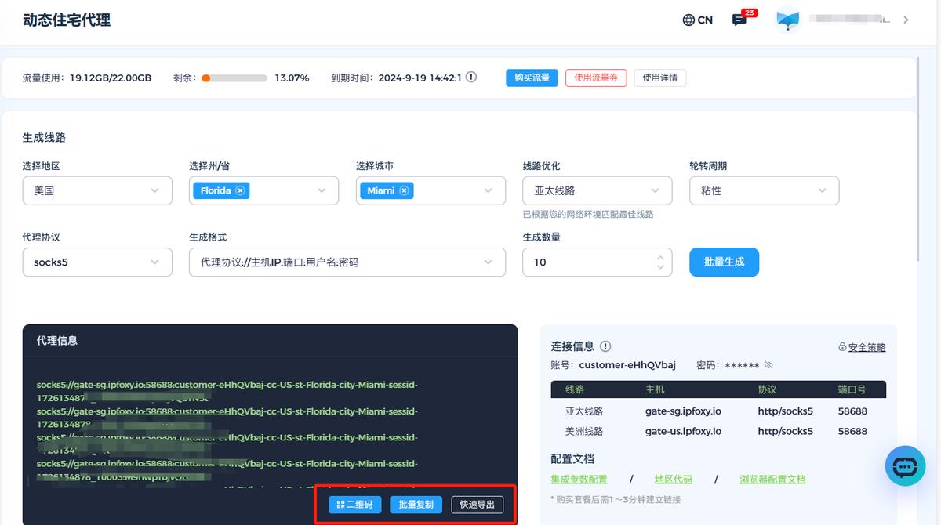Toggle password visibility with the eye icon
The height and width of the screenshot is (525, 941).
click(x=768, y=365)
